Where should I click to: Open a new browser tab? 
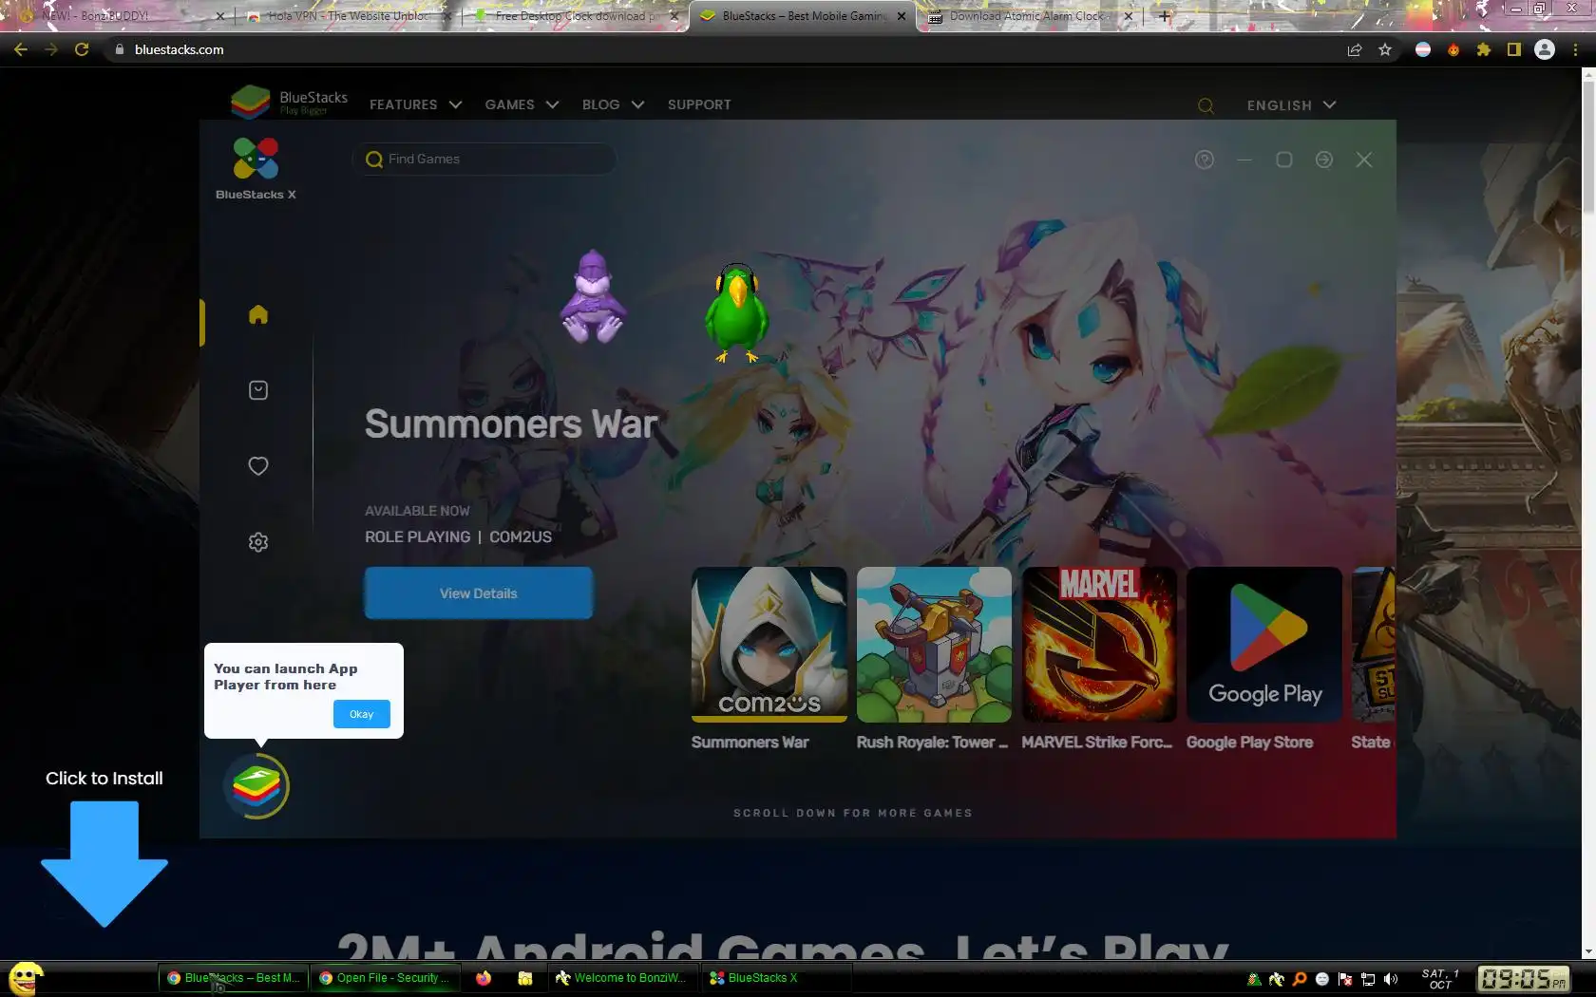pos(1165,16)
